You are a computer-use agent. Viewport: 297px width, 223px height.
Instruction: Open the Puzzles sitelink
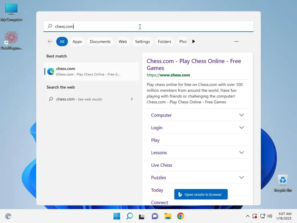tap(159, 178)
